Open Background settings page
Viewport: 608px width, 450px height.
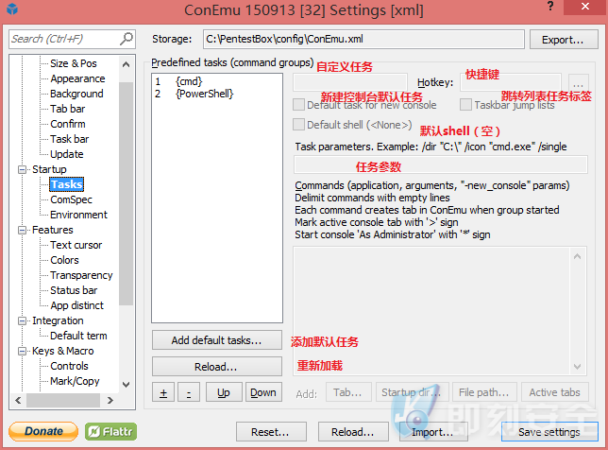coord(76,94)
